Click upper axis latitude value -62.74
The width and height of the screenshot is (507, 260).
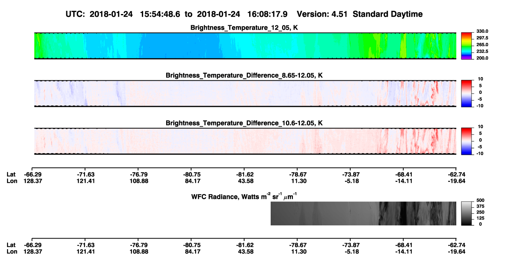pos(456,174)
